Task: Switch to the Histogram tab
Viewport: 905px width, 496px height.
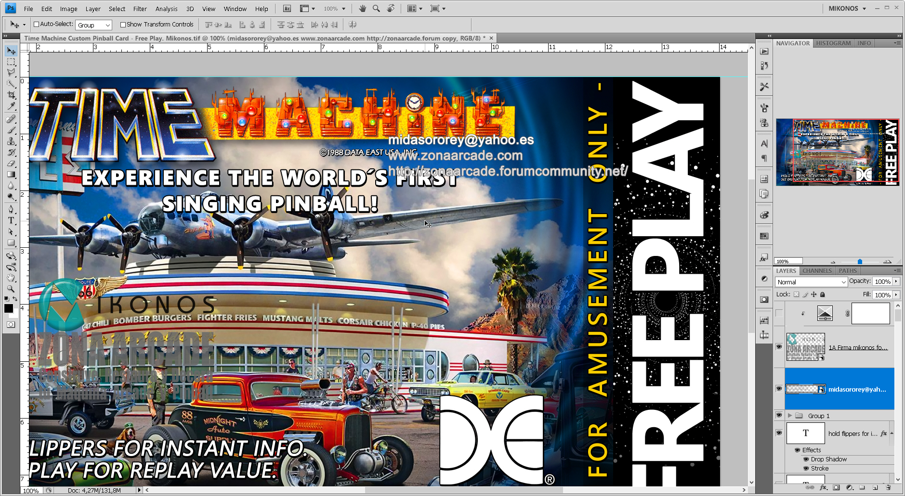Action: click(x=833, y=43)
